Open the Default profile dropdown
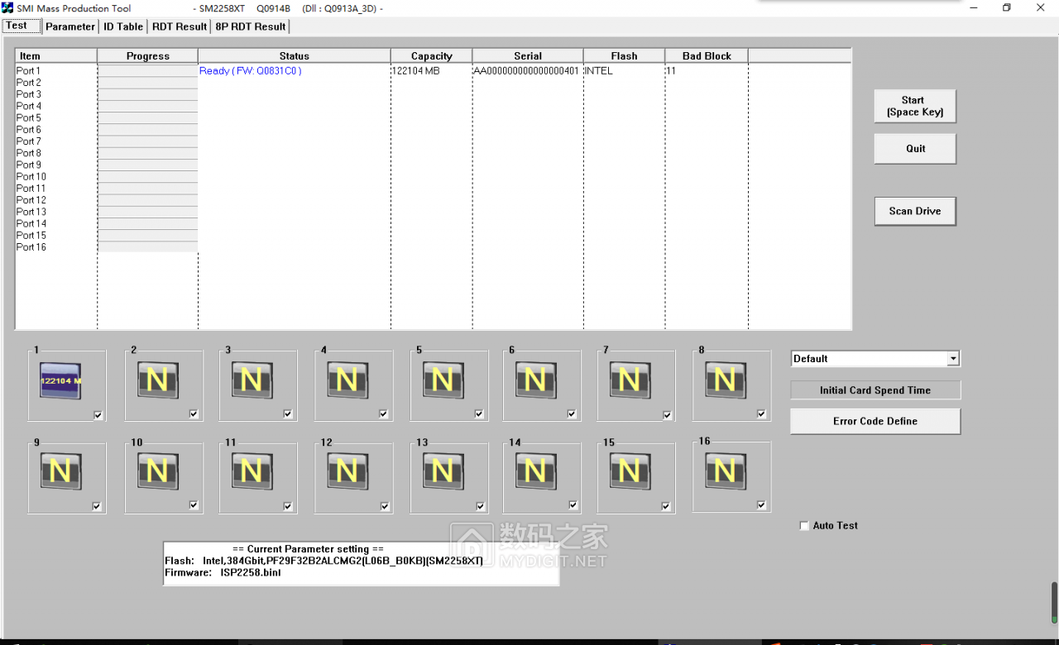The width and height of the screenshot is (1059, 645). [x=953, y=359]
